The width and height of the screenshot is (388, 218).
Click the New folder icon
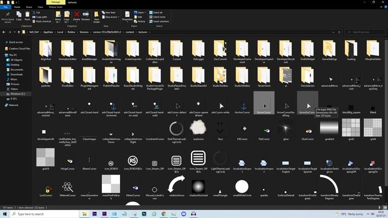96,17
